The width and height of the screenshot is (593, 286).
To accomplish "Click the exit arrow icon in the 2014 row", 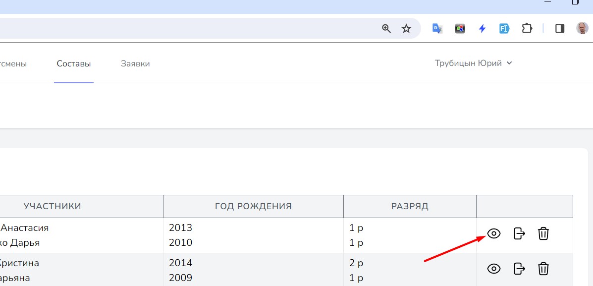I will click(519, 269).
